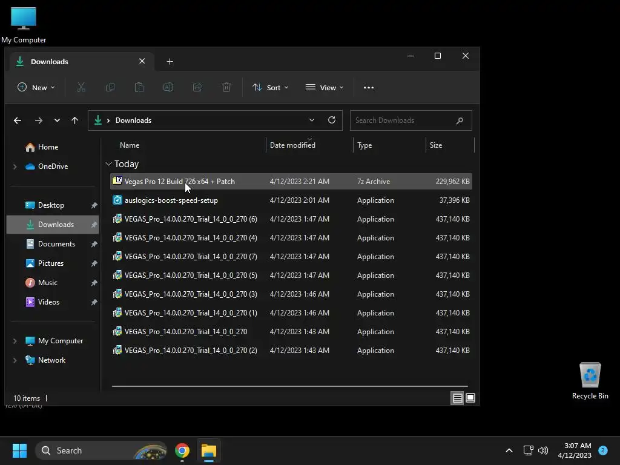This screenshot has height=465, width=620.
Task: Switch to details view layout icon
Action: click(458, 398)
